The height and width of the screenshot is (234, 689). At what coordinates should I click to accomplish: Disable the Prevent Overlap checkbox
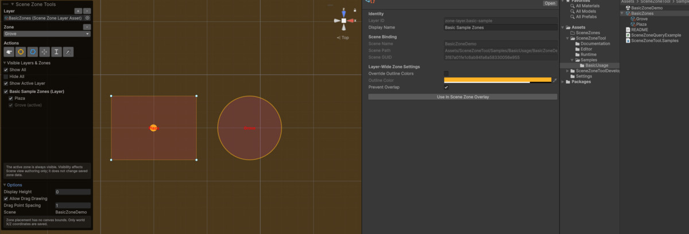446,87
